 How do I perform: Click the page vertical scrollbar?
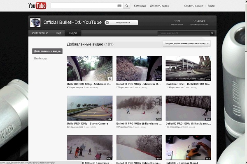[x=246, y=82]
